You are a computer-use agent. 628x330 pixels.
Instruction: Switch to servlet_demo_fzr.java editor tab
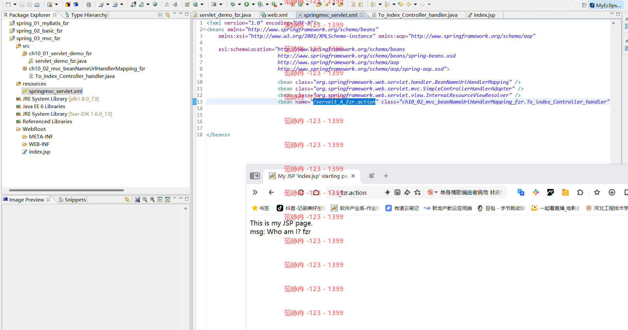[x=225, y=15]
